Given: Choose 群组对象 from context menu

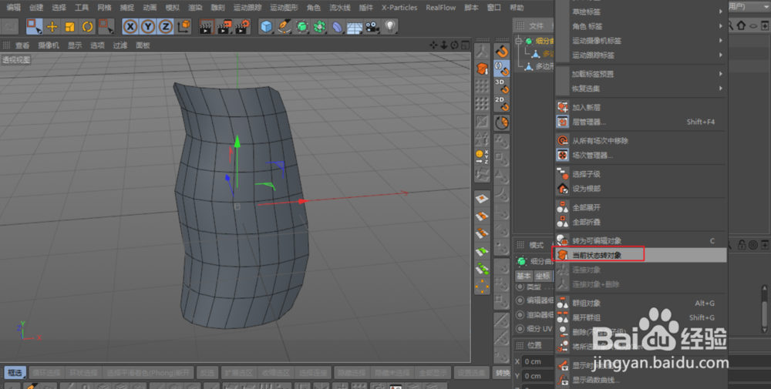Looking at the screenshot, I should (641, 303).
